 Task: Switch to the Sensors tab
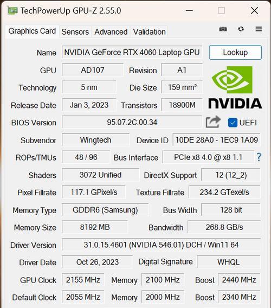[75, 32]
